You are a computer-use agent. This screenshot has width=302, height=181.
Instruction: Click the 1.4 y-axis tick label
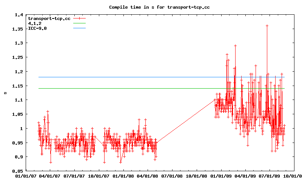(x=19, y=15)
